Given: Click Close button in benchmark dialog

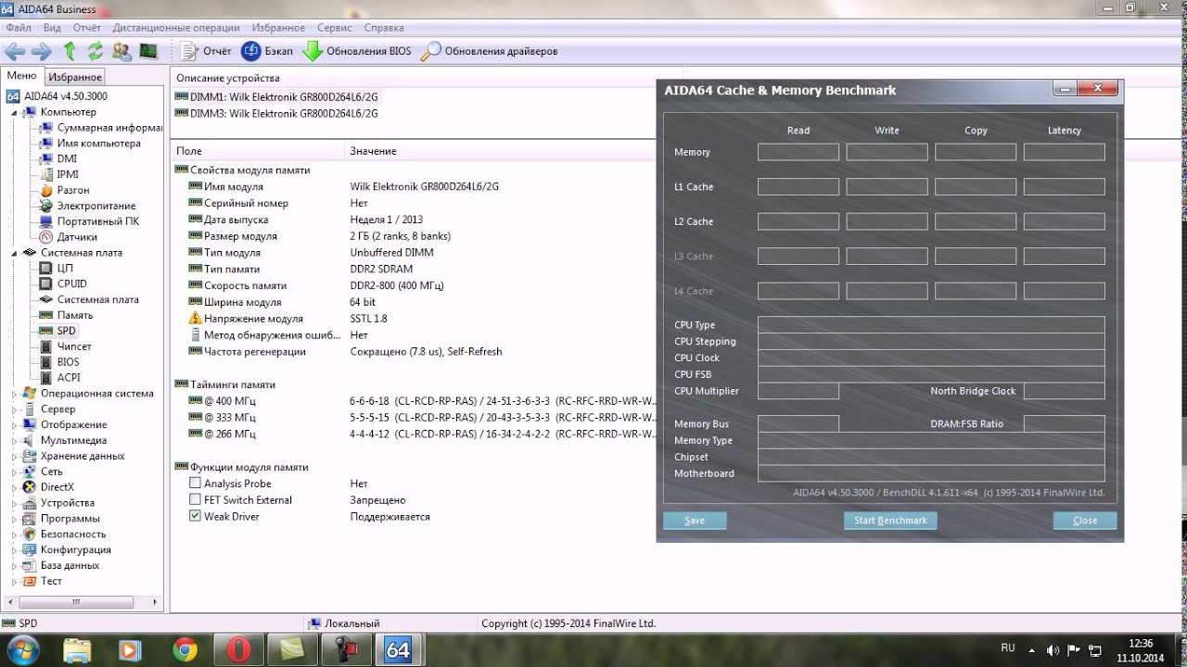Looking at the screenshot, I should [x=1085, y=521].
